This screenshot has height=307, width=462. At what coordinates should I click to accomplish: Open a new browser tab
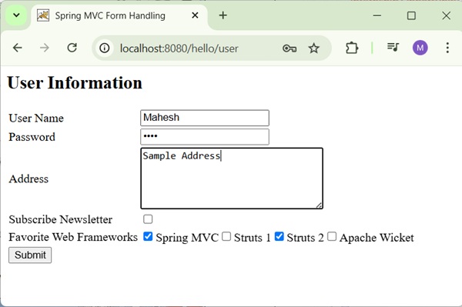point(223,15)
